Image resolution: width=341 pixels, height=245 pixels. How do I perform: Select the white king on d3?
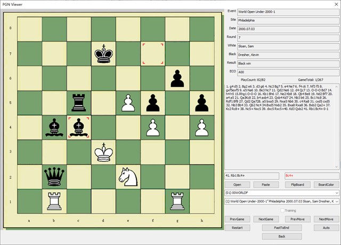coord(104,152)
